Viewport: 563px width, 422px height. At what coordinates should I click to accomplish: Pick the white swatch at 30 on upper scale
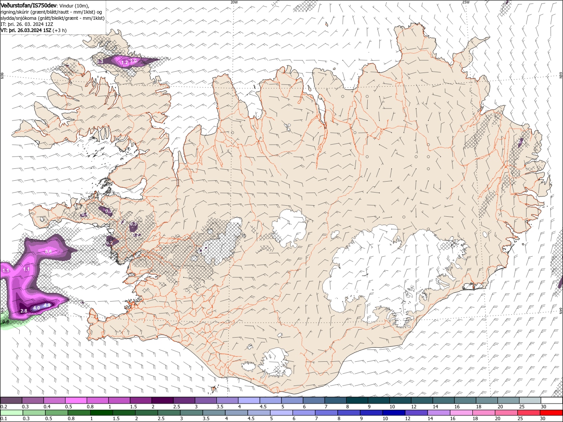click(x=552, y=400)
